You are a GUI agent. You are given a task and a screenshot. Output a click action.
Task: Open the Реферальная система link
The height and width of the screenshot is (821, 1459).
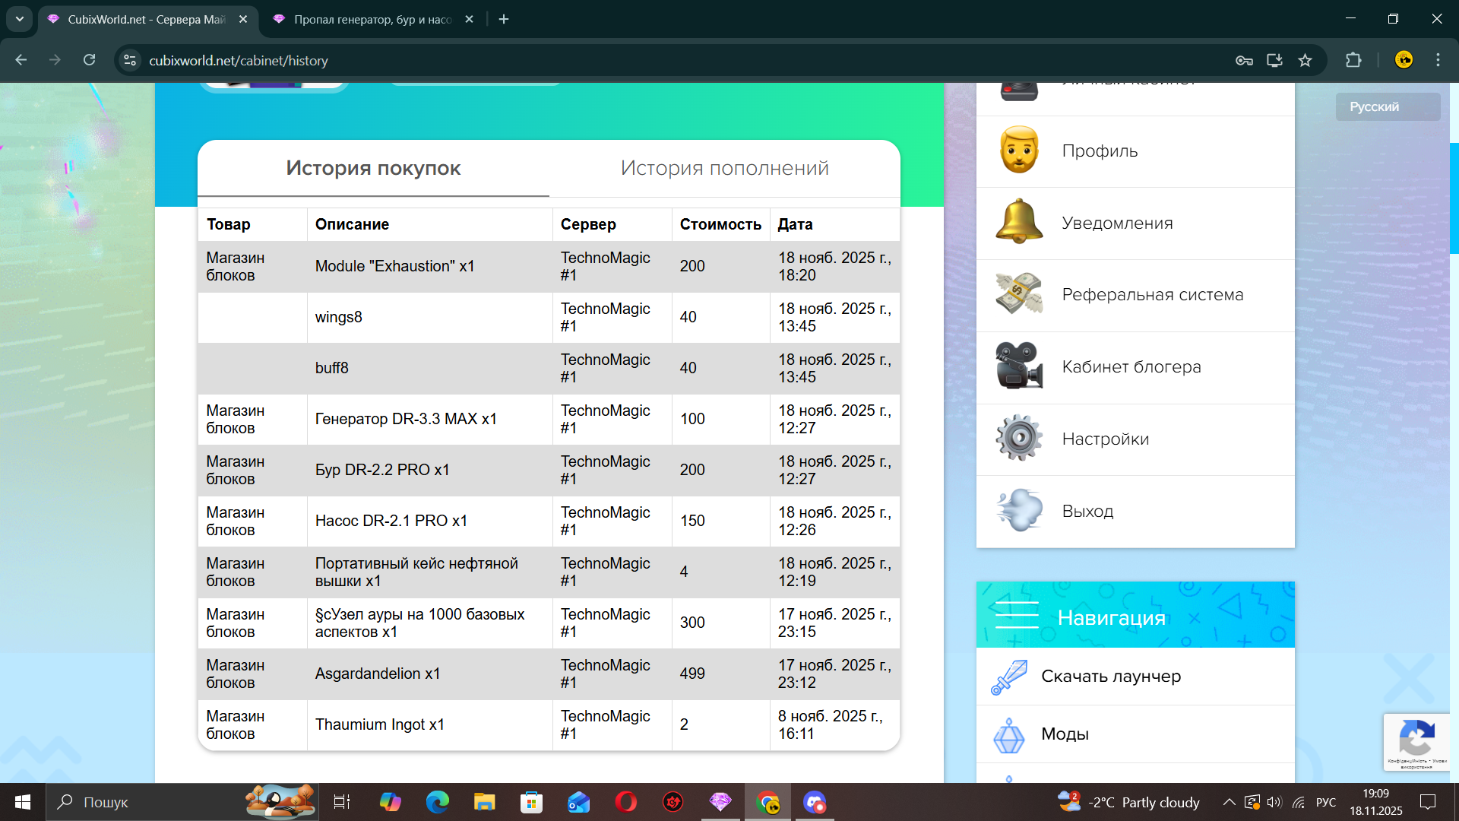1152,295
